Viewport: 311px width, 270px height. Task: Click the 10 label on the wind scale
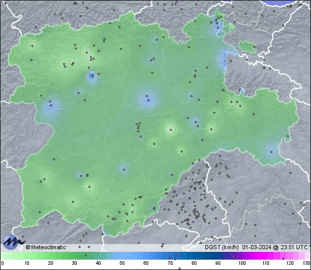27,263
